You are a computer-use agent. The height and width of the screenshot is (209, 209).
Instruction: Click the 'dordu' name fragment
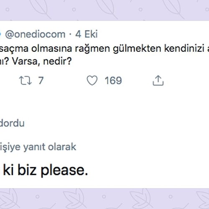[12, 123]
